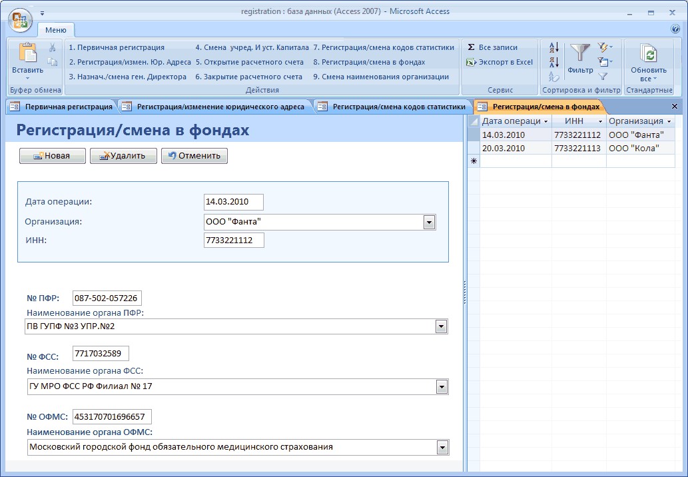
Task: Click the Все записи sigma item
Action: click(x=492, y=47)
